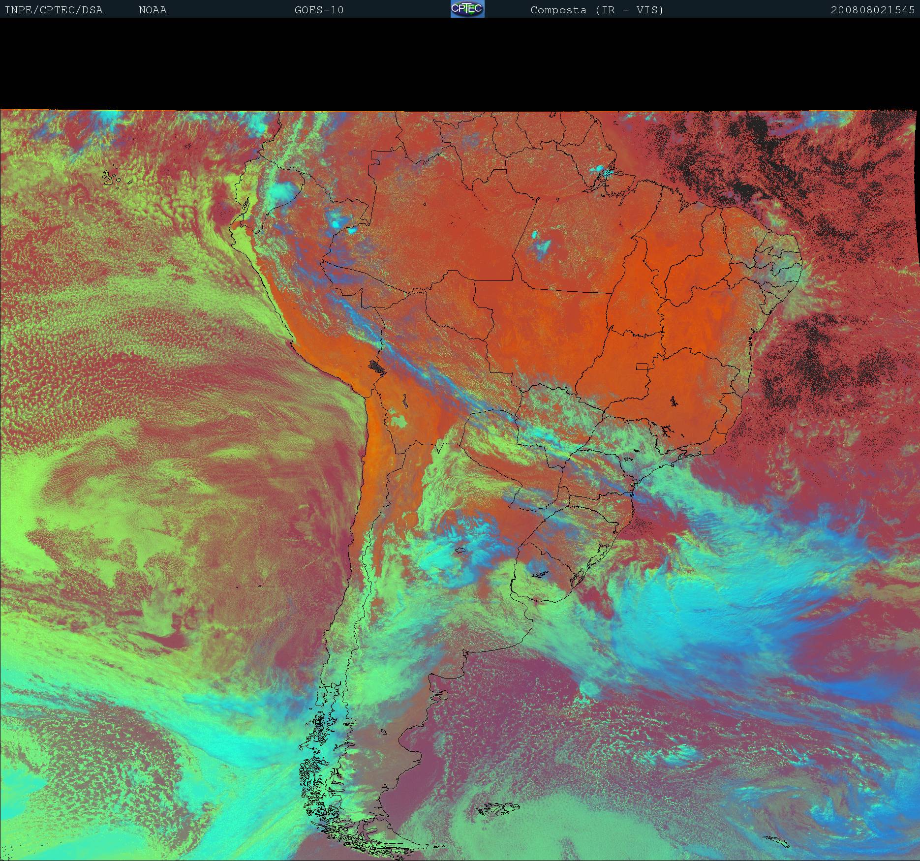Click the 200808021545 timestamp
Image resolution: width=920 pixels, height=861 pixels.
pyautogui.click(x=872, y=10)
